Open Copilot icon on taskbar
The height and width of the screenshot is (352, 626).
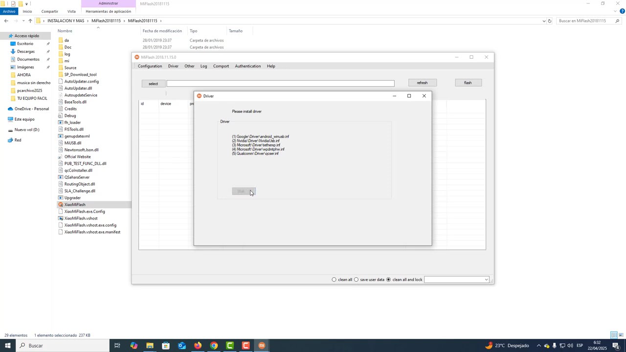(x=134, y=346)
